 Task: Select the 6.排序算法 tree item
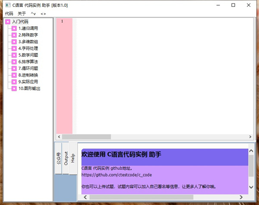pyautogui.click(x=28, y=62)
